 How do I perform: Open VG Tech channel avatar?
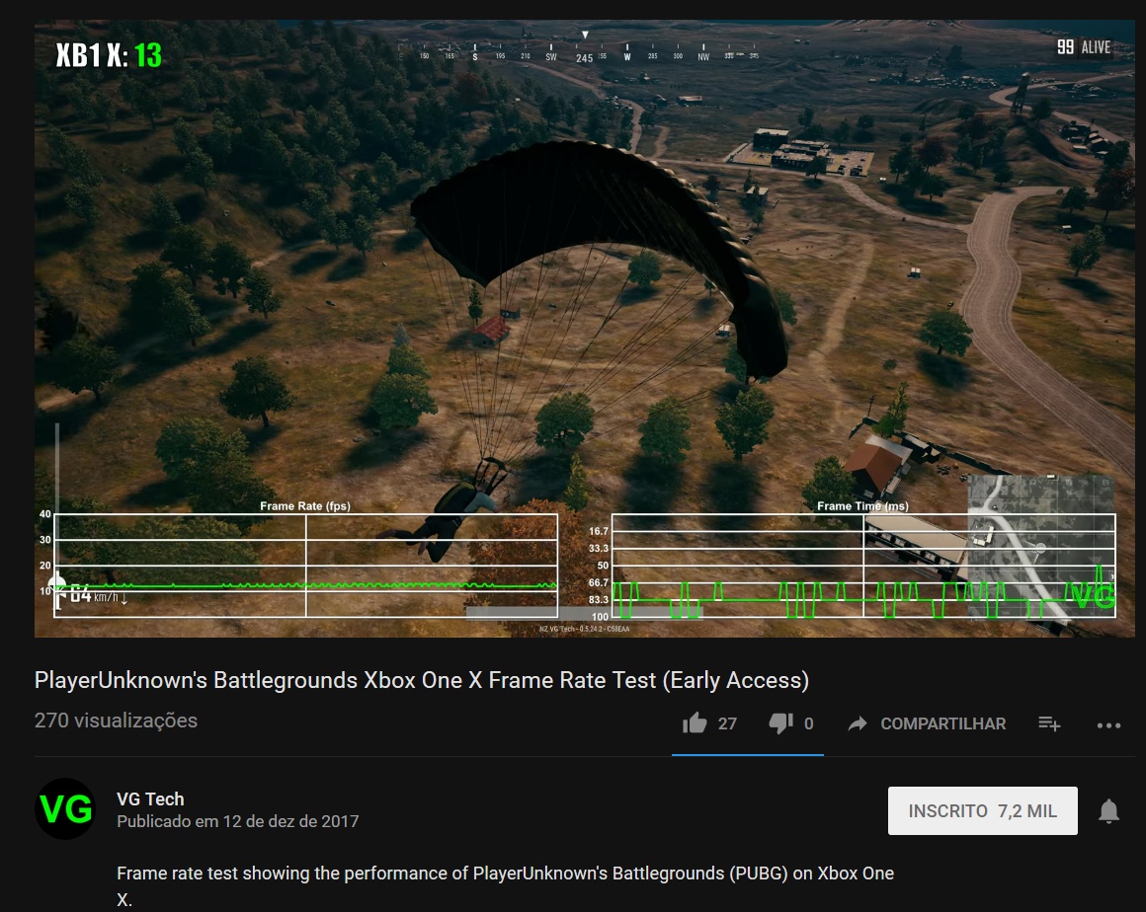[65, 809]
